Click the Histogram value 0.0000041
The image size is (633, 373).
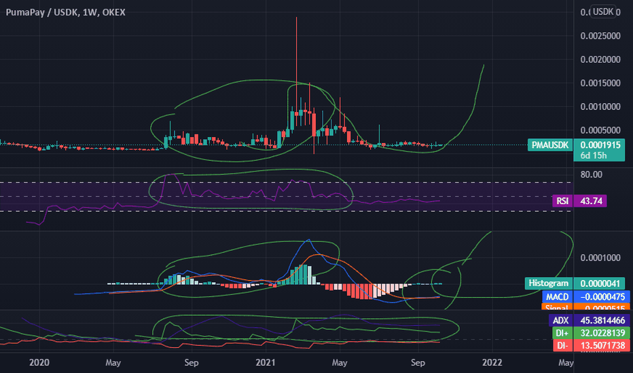tap(600, 283)
